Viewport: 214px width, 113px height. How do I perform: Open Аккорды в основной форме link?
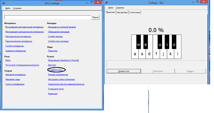[62, 27]
